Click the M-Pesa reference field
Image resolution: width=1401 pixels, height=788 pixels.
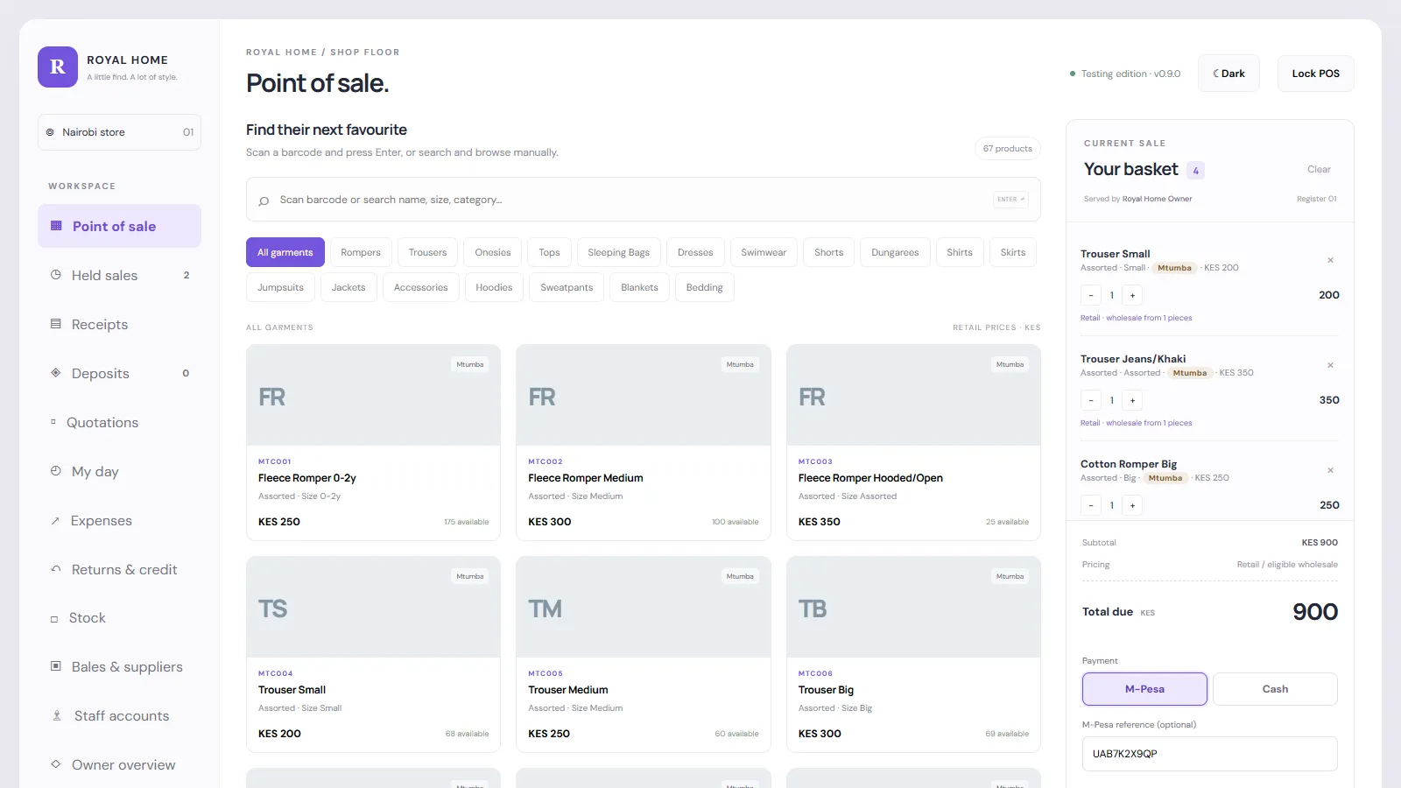1210,754
